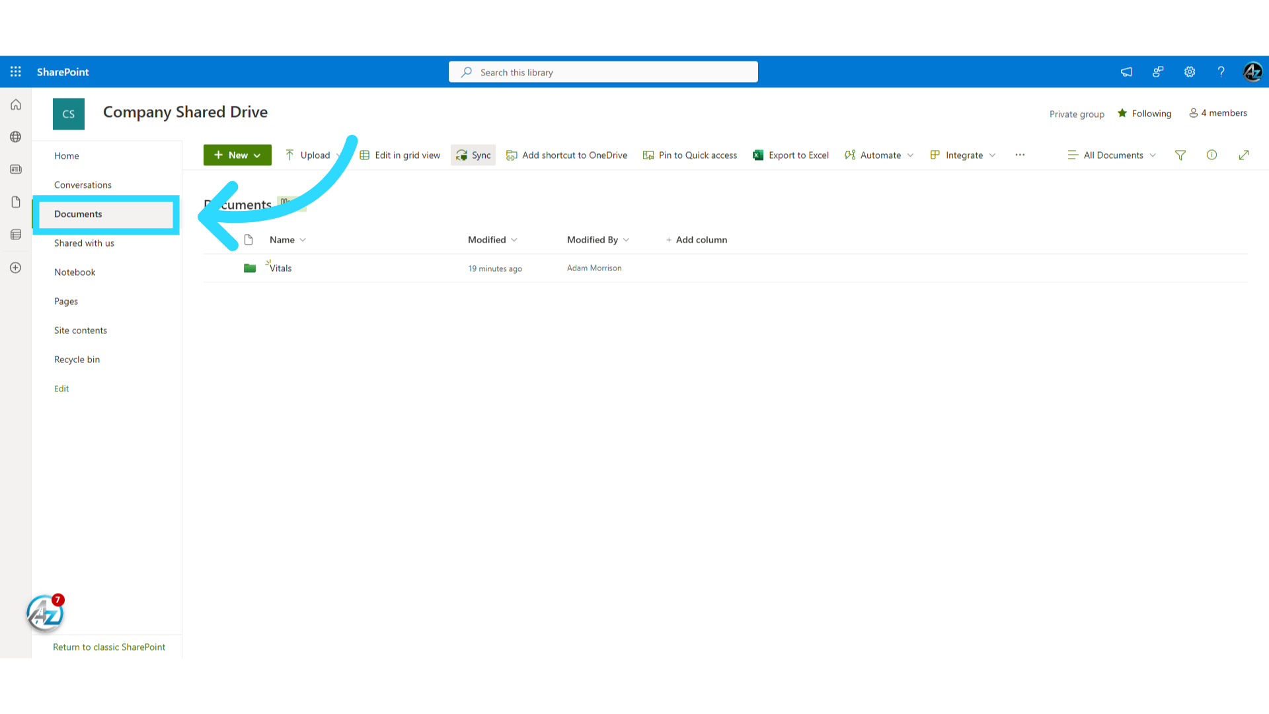Click Export to Excel
This screenshot has width=1269, height=714.
(x=790, y=155)
